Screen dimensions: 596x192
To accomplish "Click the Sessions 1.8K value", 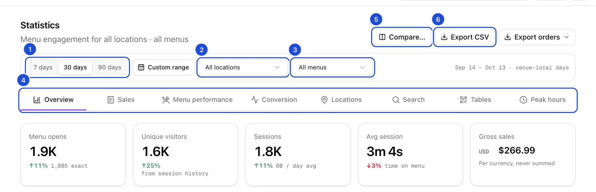I will [x=268, y=151].
